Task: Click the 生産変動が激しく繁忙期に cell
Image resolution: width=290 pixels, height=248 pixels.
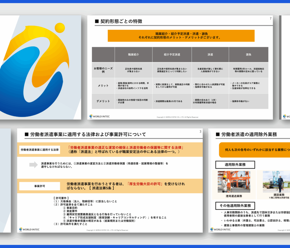Action: tap(210, 70)
